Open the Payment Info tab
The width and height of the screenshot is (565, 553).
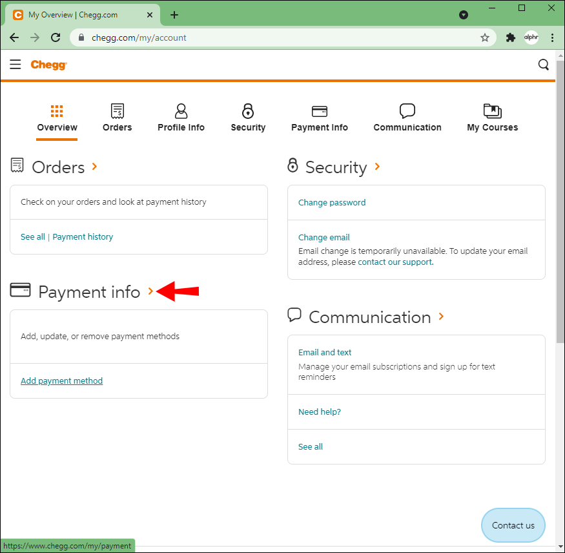coord(319,119)
